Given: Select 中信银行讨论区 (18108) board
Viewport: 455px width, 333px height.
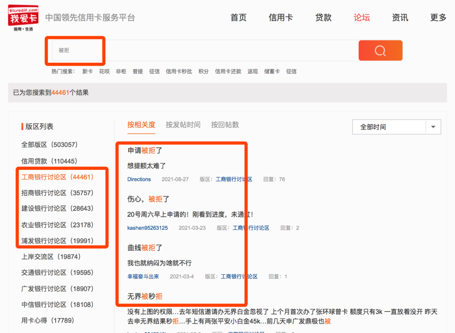Looking at the screenshot, I should tap(57, 305).
